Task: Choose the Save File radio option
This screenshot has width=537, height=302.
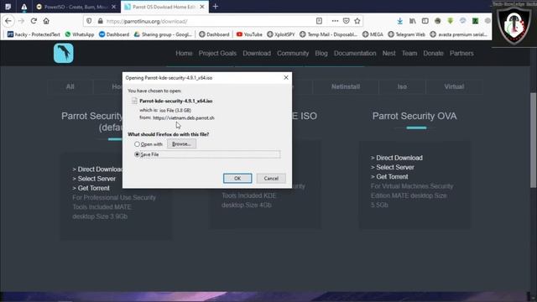Action: pos(137,154)
